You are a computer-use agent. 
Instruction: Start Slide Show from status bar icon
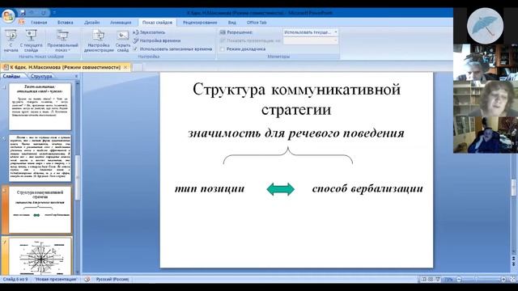[438, 280]
